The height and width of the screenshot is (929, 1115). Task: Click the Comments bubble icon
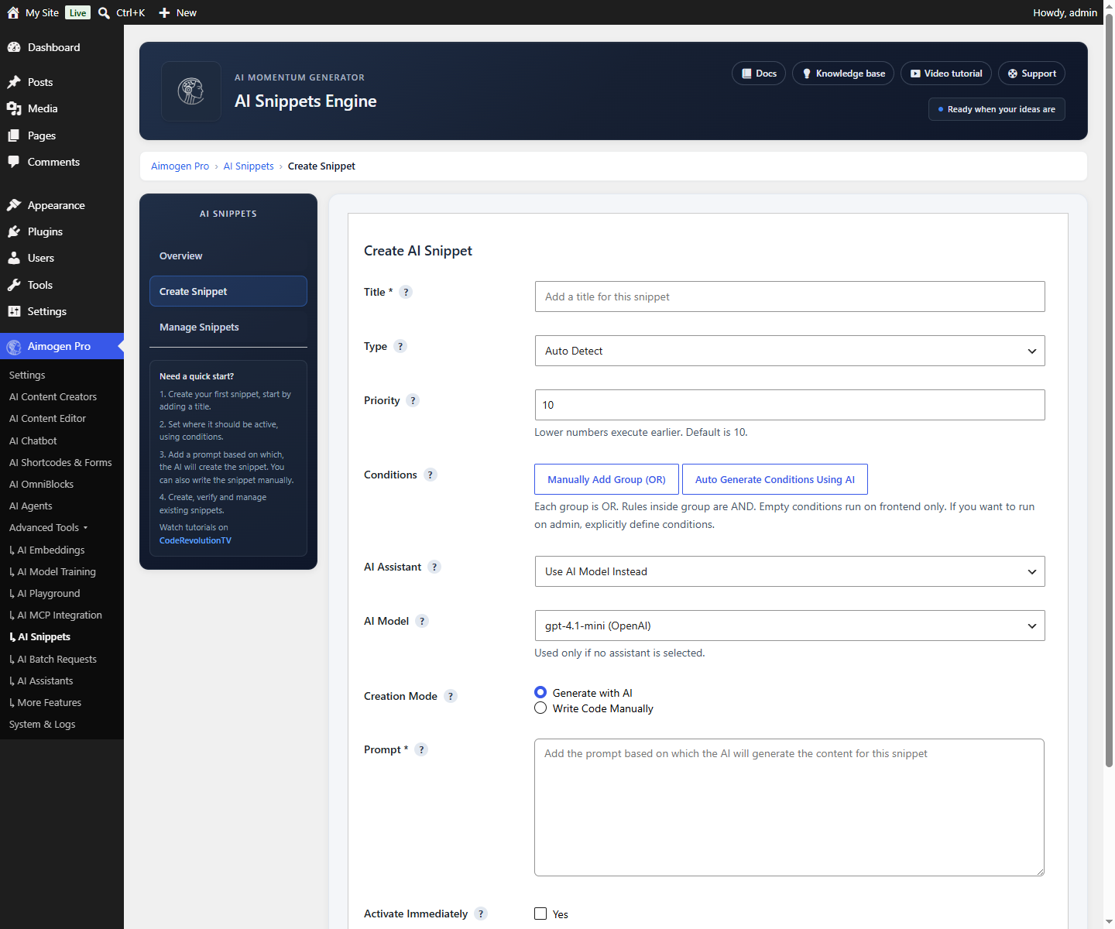click(x=14, y=162)
